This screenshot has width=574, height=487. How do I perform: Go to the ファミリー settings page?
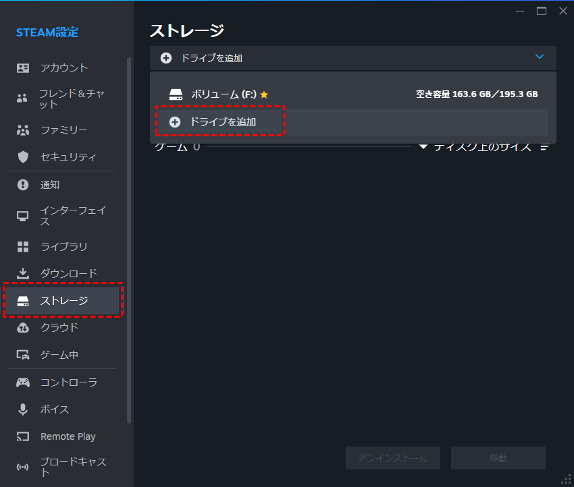point(63,130)
